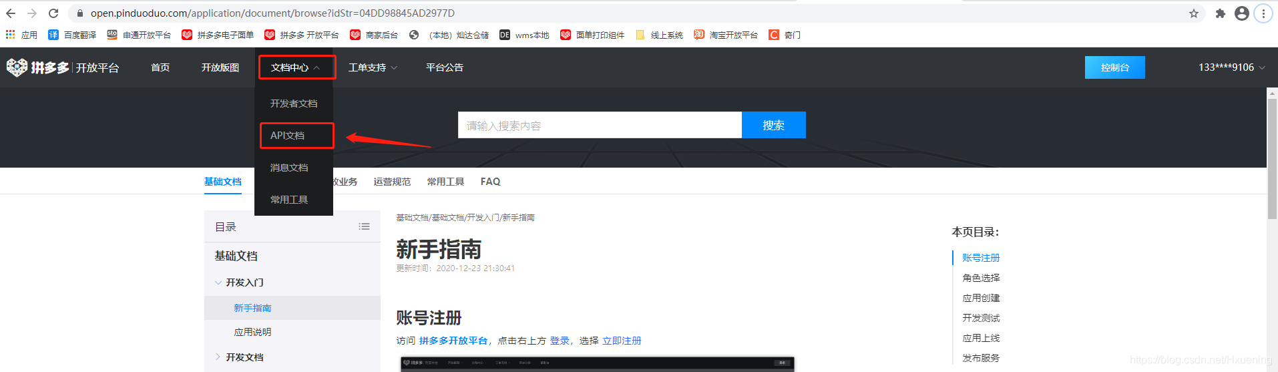The height and width of the screenshot is (372, 1278).
Task: Expand the 133****9106 account dropdown
Action: tap(1232, 67)
